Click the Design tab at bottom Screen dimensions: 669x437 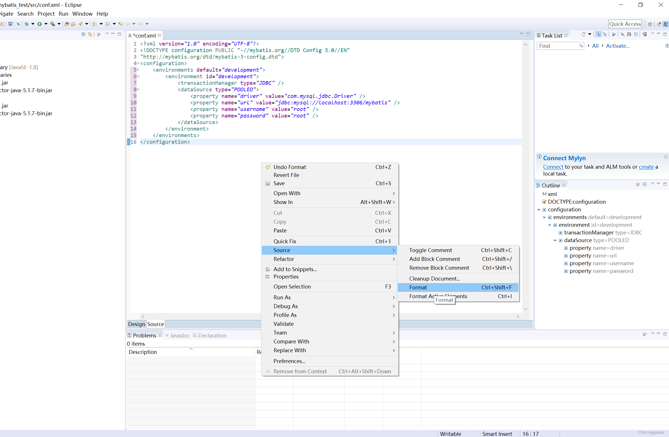pyautogui.click(x=136, y=324)
